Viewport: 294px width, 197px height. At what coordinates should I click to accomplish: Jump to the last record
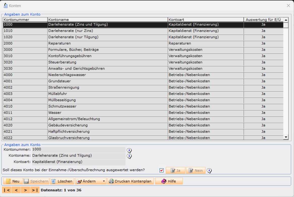35,190
